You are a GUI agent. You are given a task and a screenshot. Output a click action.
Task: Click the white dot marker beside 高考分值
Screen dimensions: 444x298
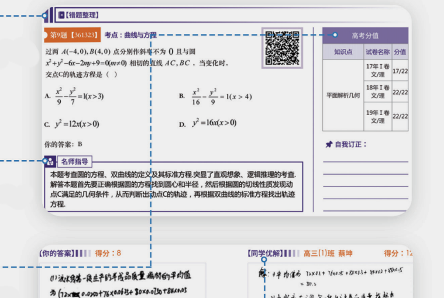(335, 35)
